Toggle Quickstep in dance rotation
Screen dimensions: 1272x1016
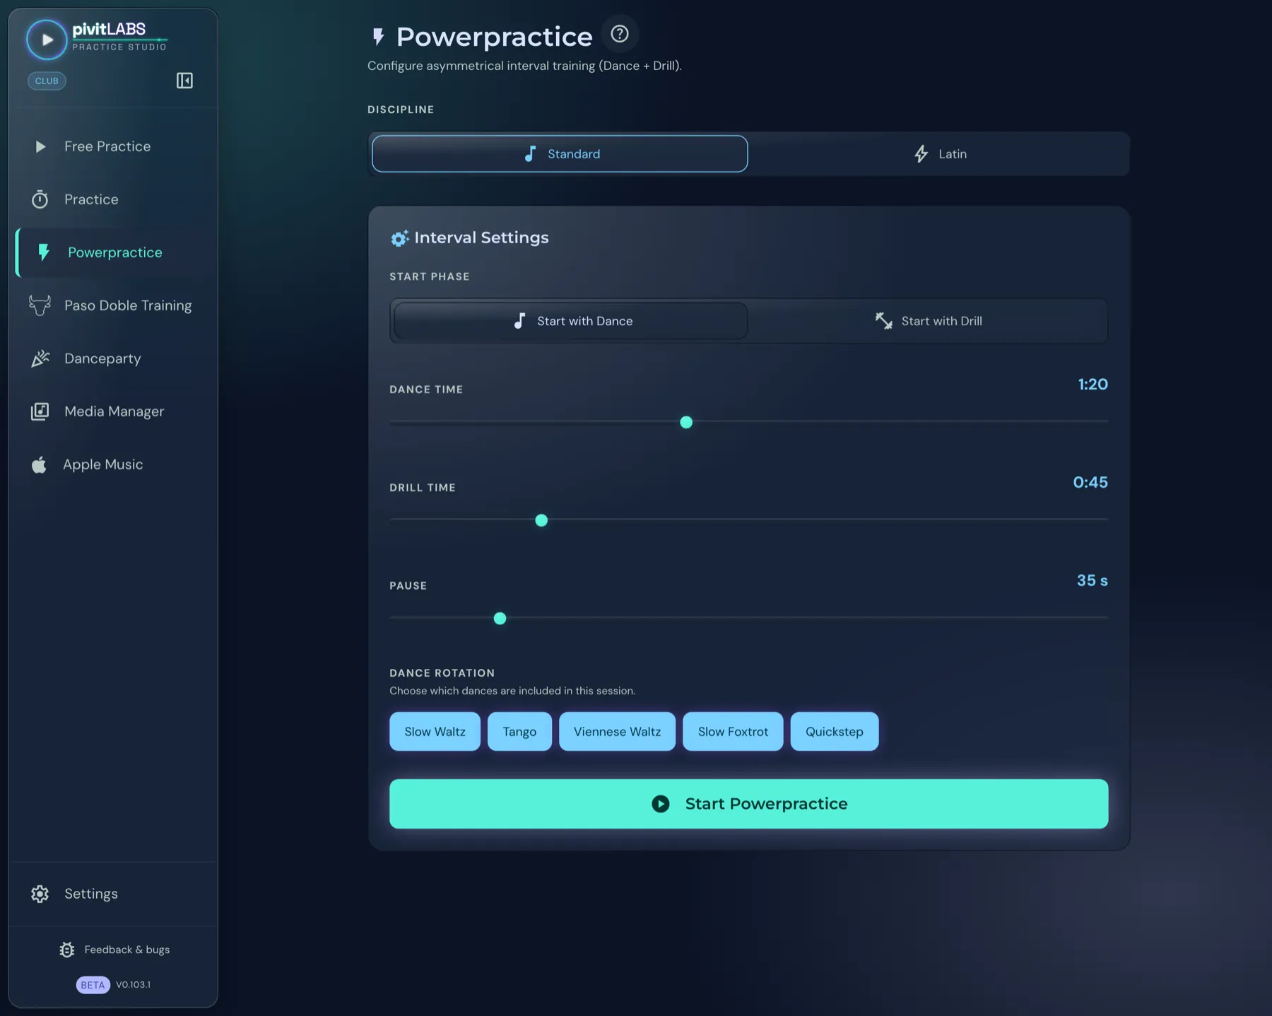[x=835, y=732]
